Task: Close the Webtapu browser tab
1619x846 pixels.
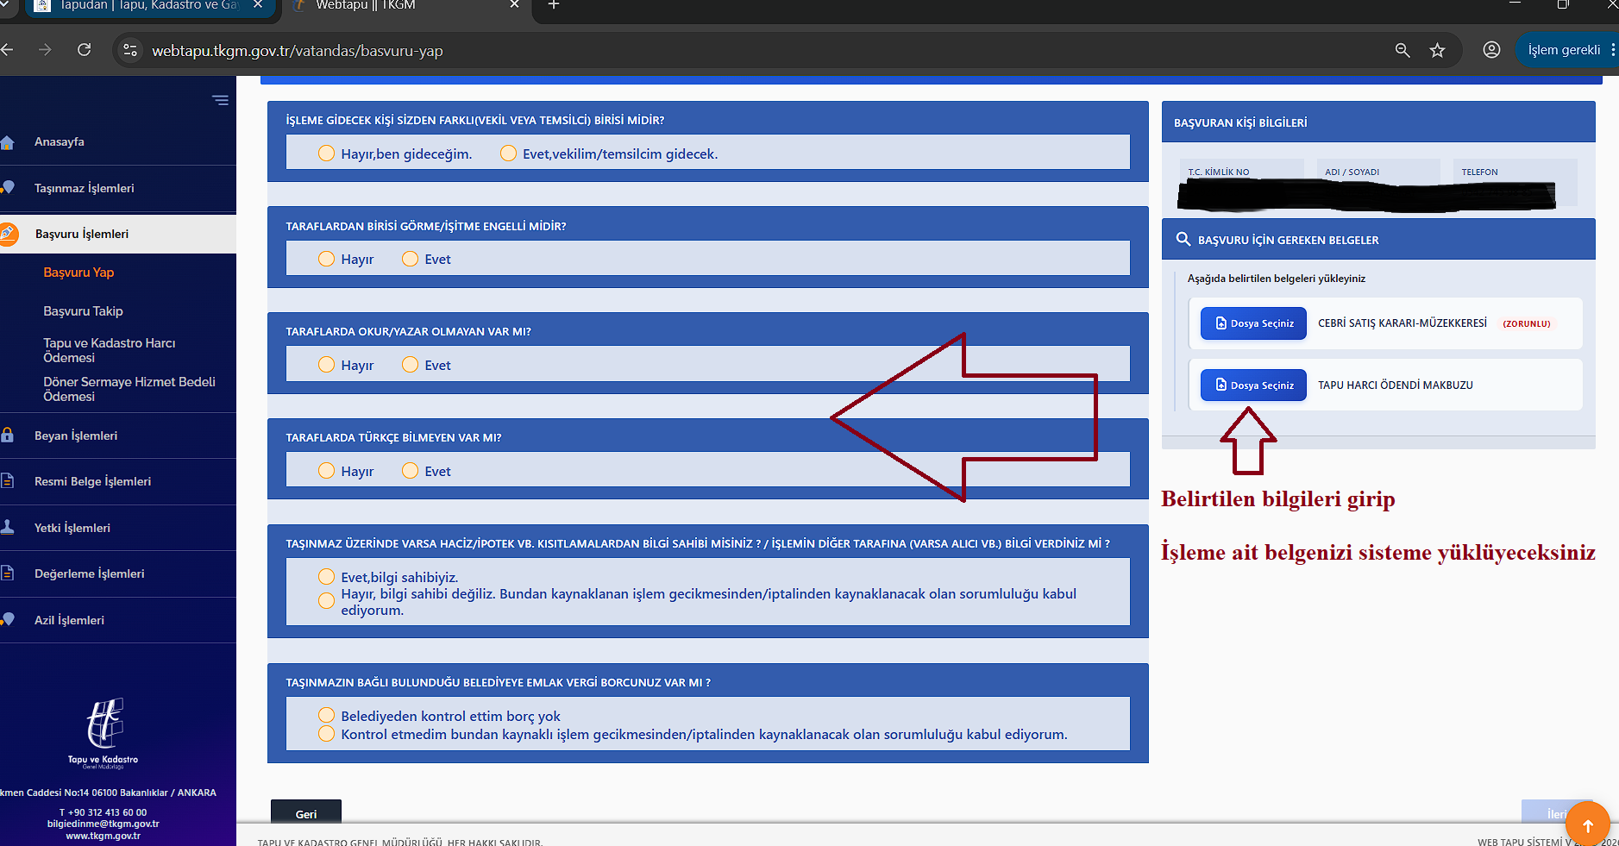Action: 515,5
